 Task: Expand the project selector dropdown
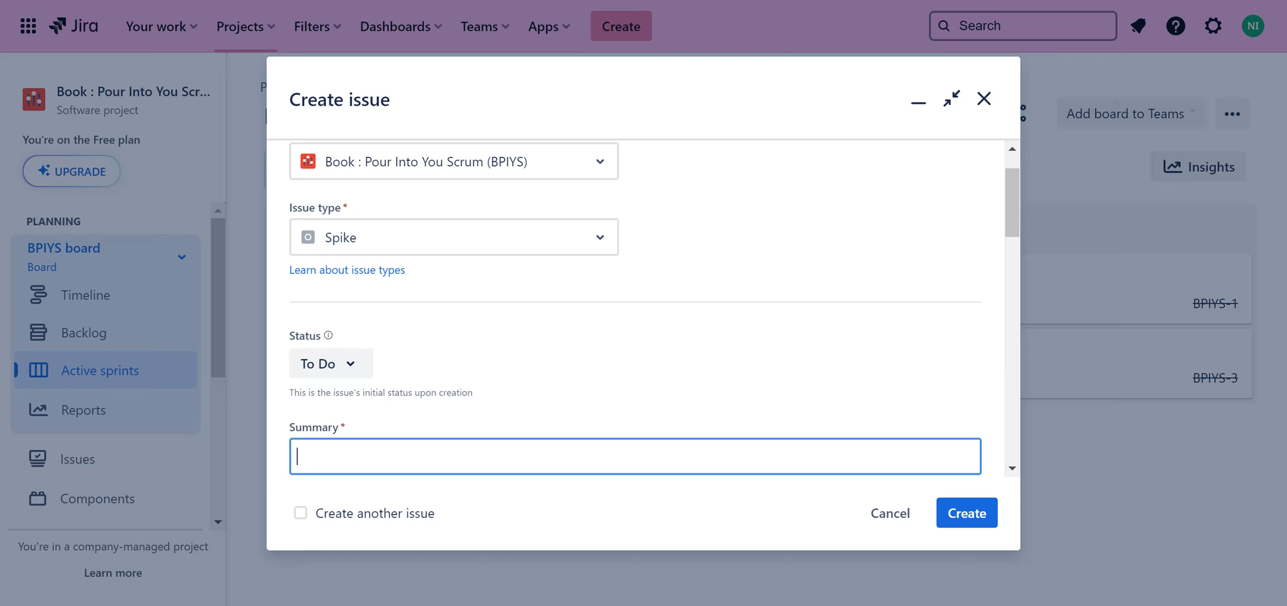(454, 162)
